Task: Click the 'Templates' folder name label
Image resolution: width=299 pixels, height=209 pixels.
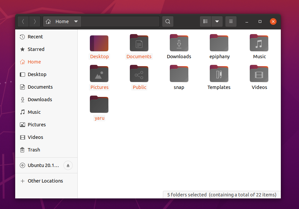Action: point(219,87)
